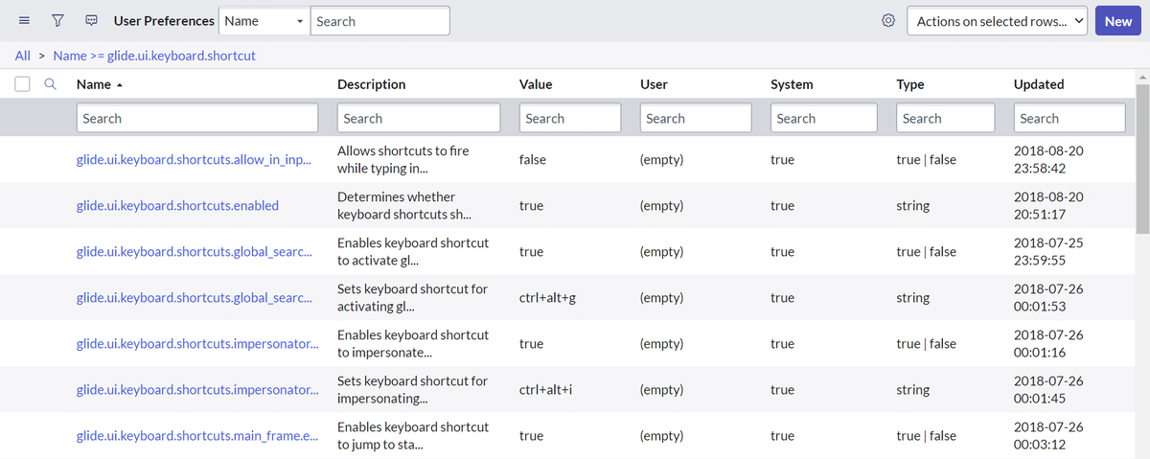Image resolution: width=1150 pixels, height=459 pixels.
Task: Show the filter funnel panel
Action: pos(57,20)
